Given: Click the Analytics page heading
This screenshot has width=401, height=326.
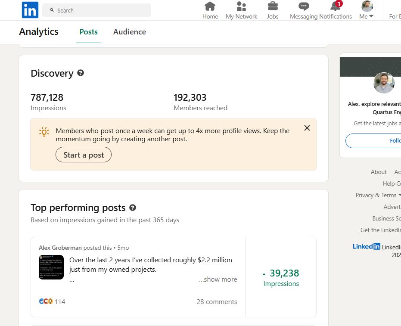Looking at the screenshot, I should pos(39,32).
